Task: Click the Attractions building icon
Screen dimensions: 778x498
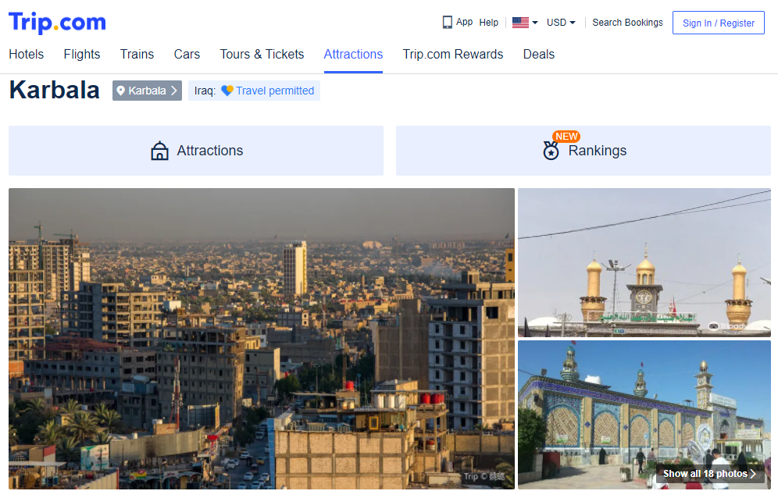Action: tap(159, 151)
